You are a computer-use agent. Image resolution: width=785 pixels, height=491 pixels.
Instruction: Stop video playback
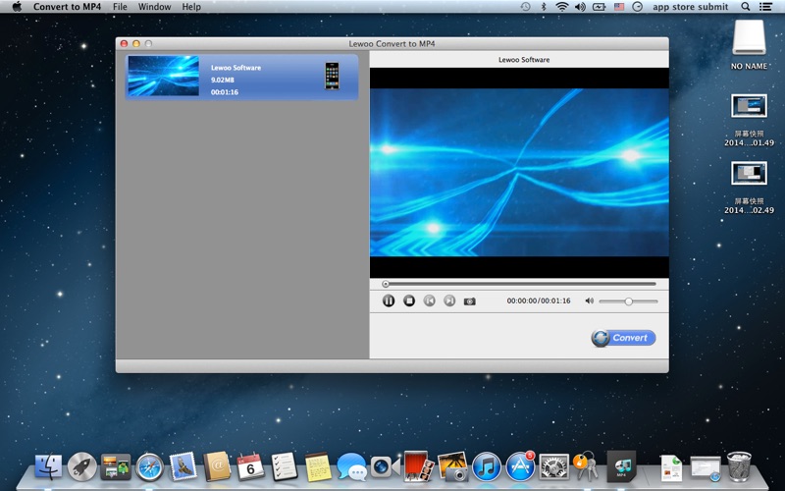pos(409,300)
